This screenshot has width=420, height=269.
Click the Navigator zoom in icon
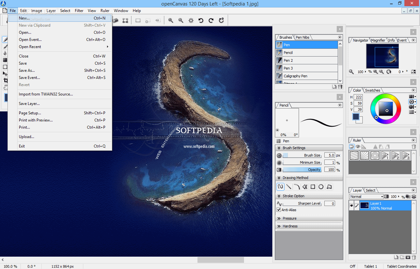(376, 72)
